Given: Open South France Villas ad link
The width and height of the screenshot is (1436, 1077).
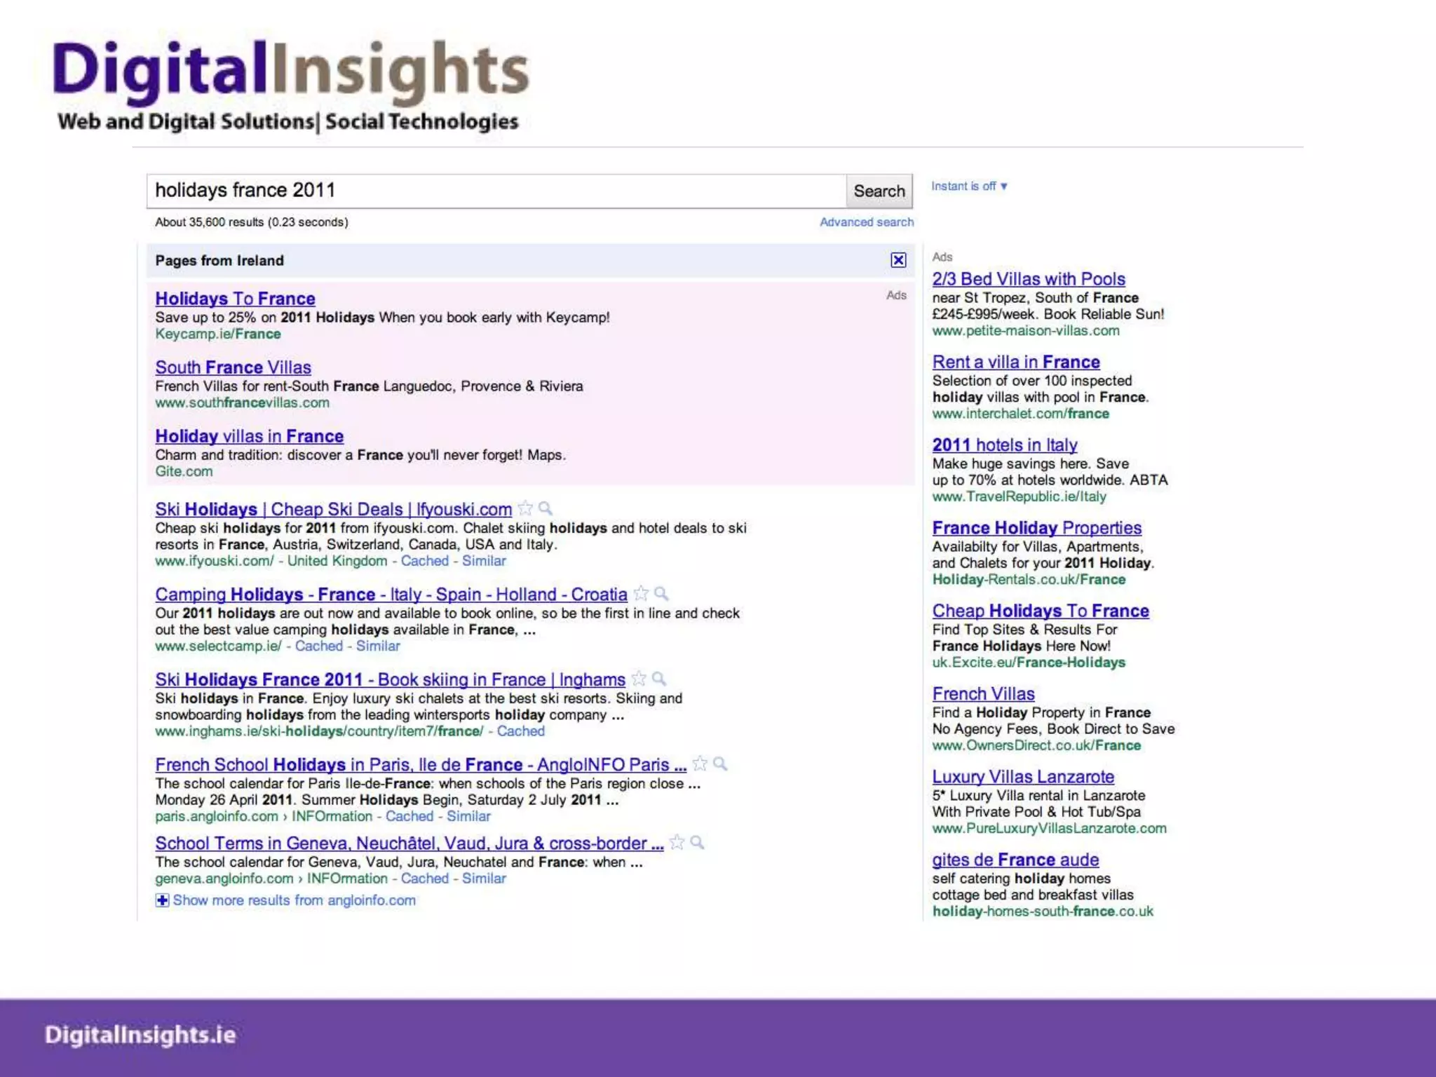Looking at the screenshot, I should 233,367.
